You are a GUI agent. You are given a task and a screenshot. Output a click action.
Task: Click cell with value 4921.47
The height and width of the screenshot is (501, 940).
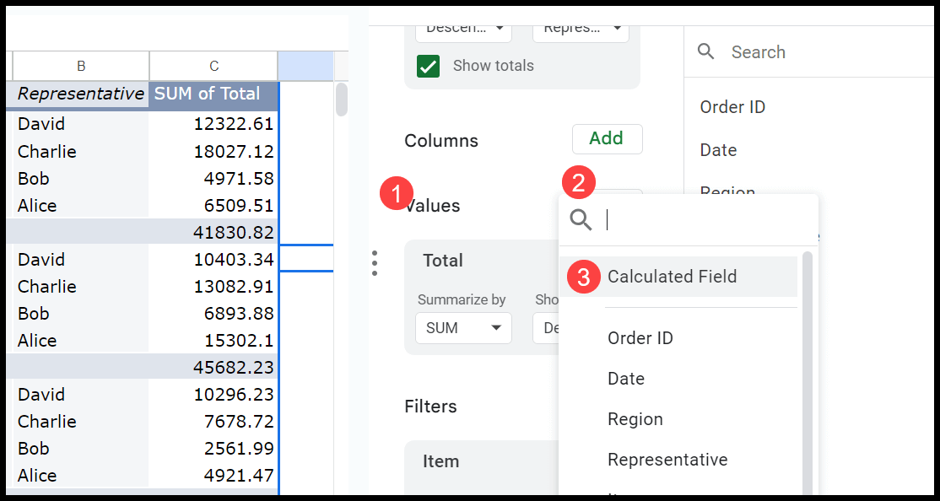pyautogui.click(x=214, y=475)
